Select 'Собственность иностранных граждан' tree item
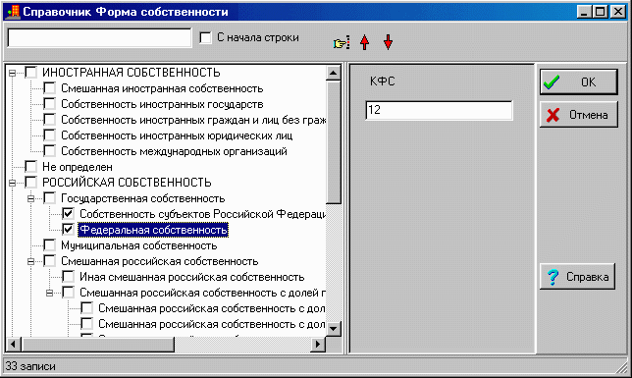632x378 pixels. (x=193, y=120)
